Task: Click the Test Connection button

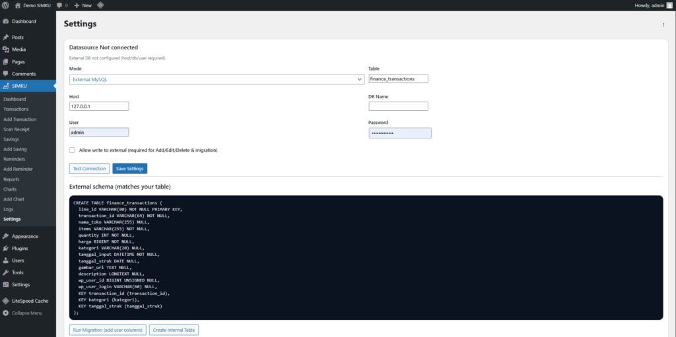Action: [89, 169]
